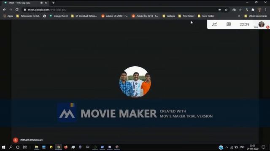
Task: Click the center participant profile photo
Action: tap(135, 82)
